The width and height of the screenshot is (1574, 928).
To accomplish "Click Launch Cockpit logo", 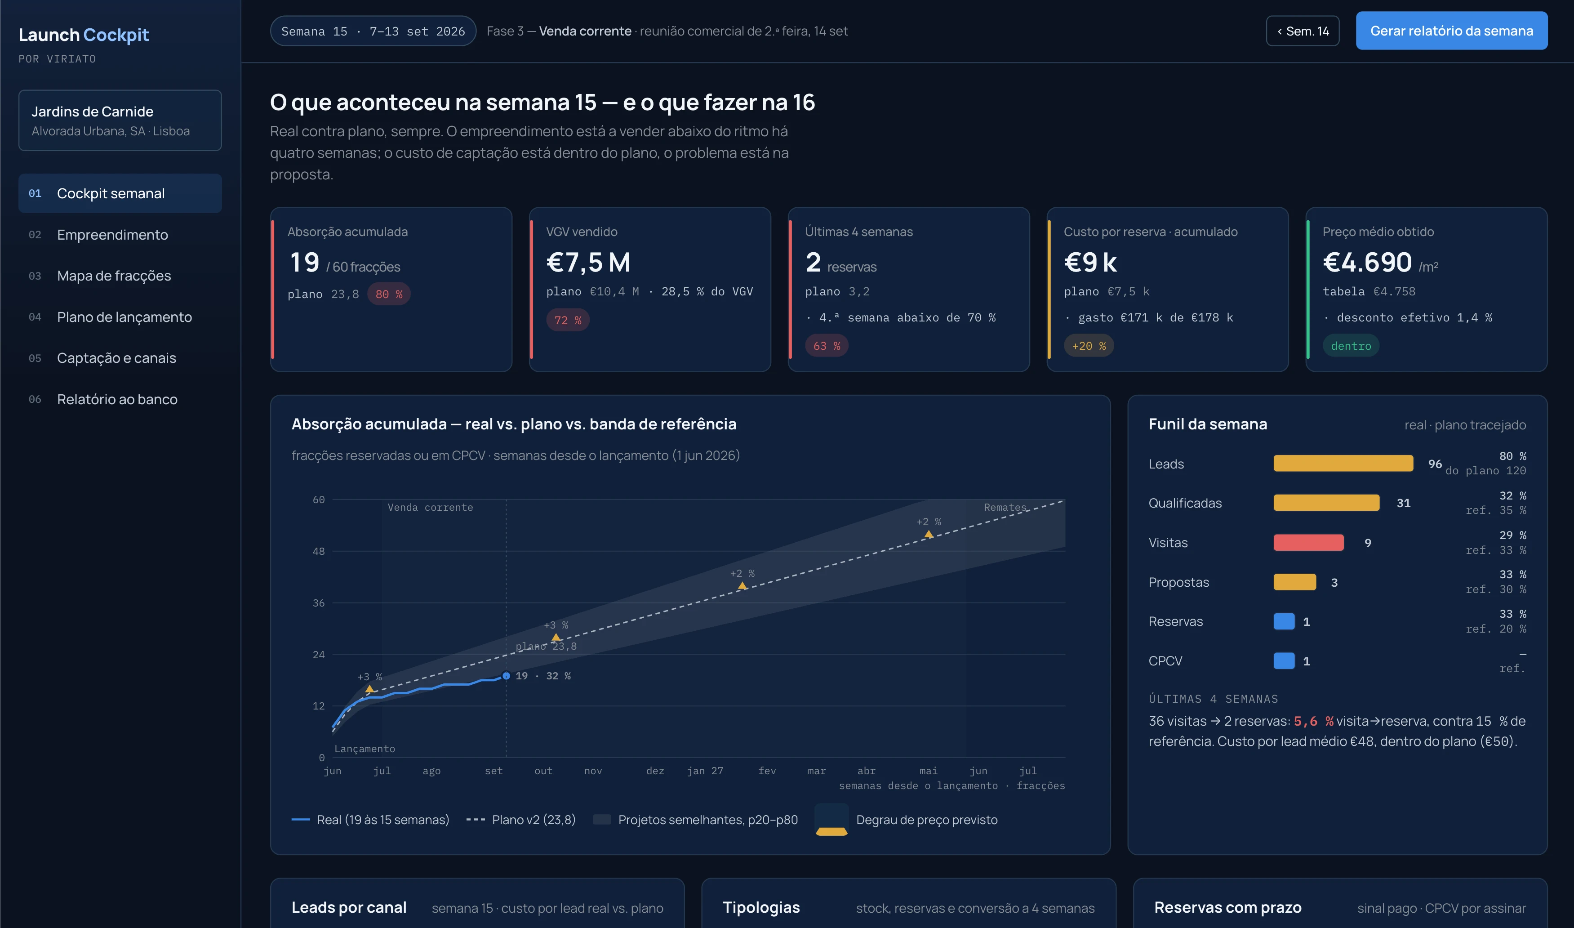I will pos(84,35).
